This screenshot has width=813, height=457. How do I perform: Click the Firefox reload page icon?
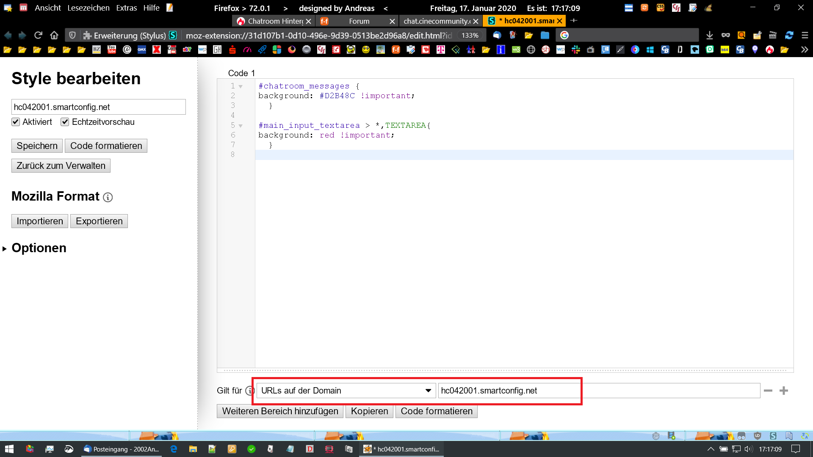[38, 35]
